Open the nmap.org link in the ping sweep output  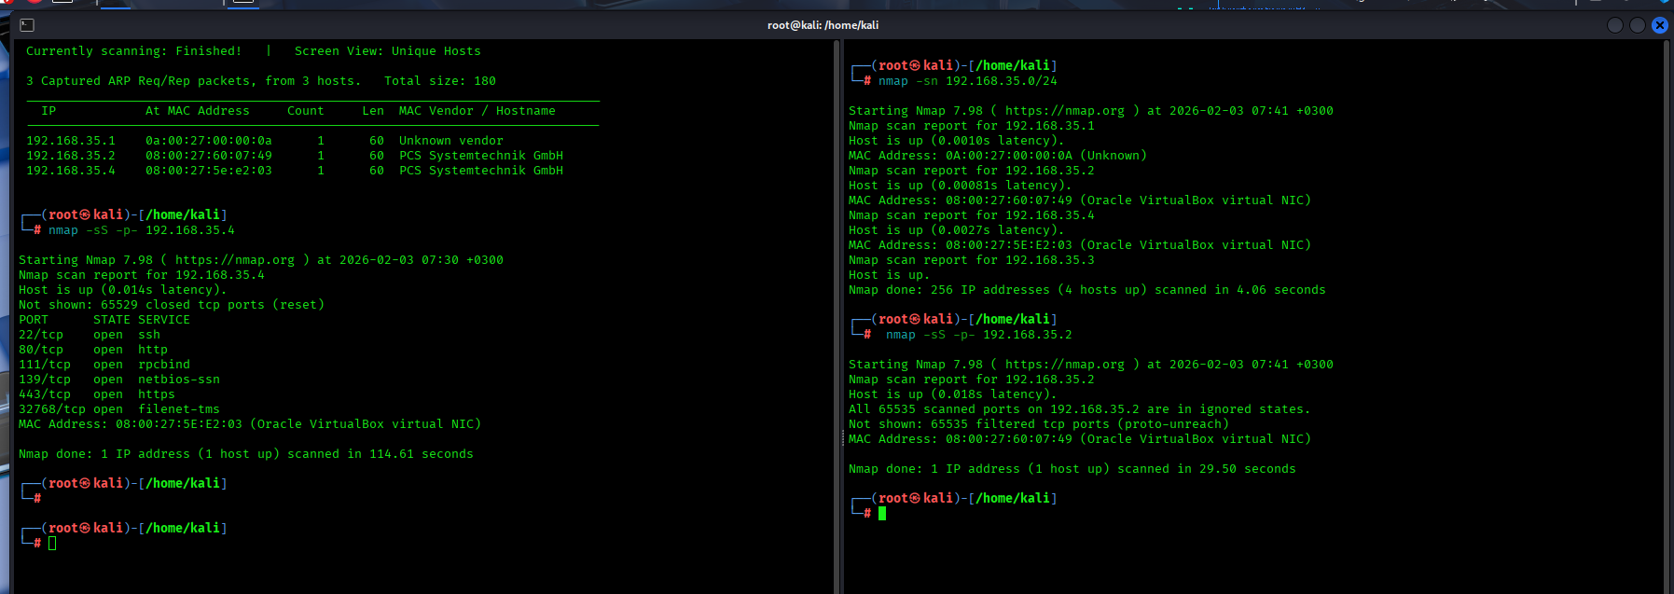click(x=1065, y=111)
